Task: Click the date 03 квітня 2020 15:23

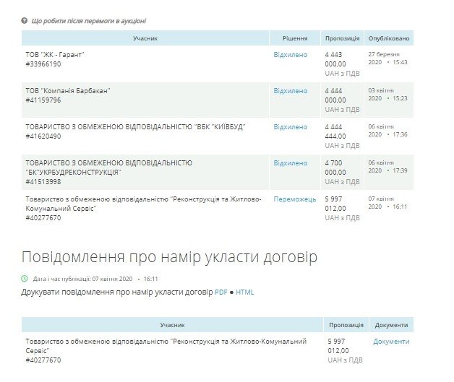Action: pyautogui.click(x=387, y=95)
